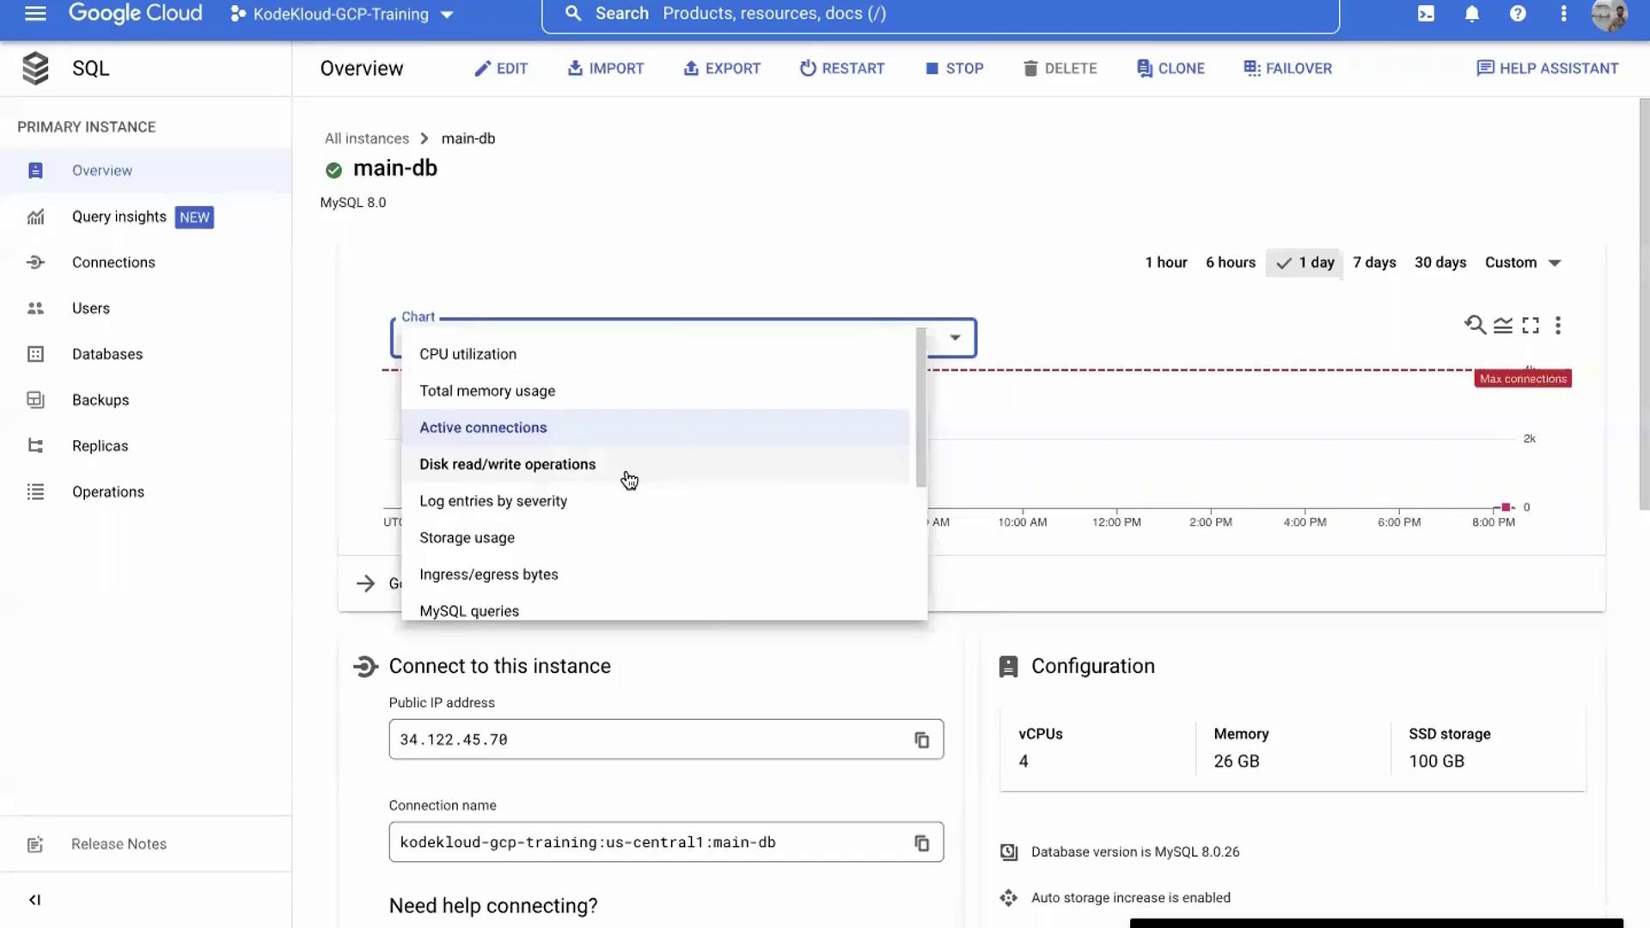The height and width of the screenshot is (928, 1650).
Task: Choose Storage usage chart option
Action: [656, 538]
